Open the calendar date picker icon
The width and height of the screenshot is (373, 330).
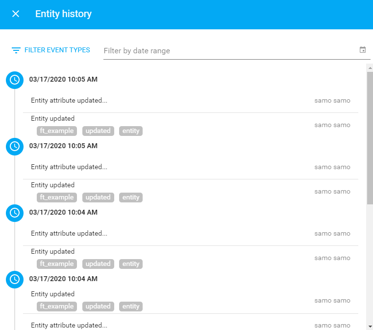(x=363, y=50)
